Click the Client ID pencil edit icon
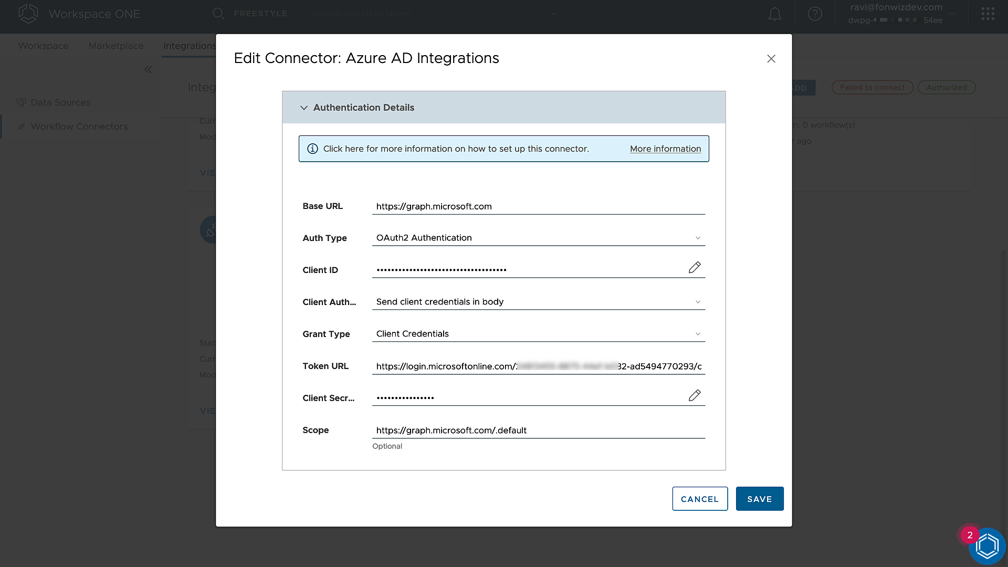The width and height of the screenshot is (1008, 567). point(694,268)
